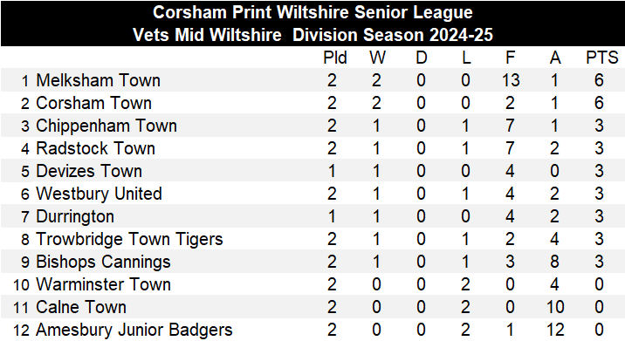The height and width of the screenshot is (341, 625).
Task: Click the PTS column header
Action: pos(602,58)
